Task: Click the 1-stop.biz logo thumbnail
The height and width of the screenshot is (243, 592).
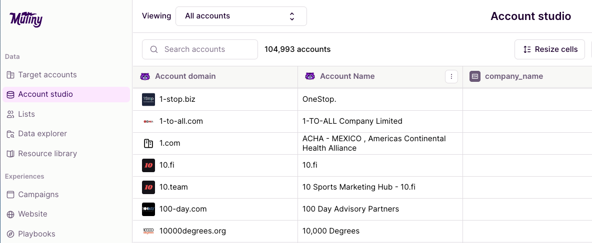Action: (148, 99)
